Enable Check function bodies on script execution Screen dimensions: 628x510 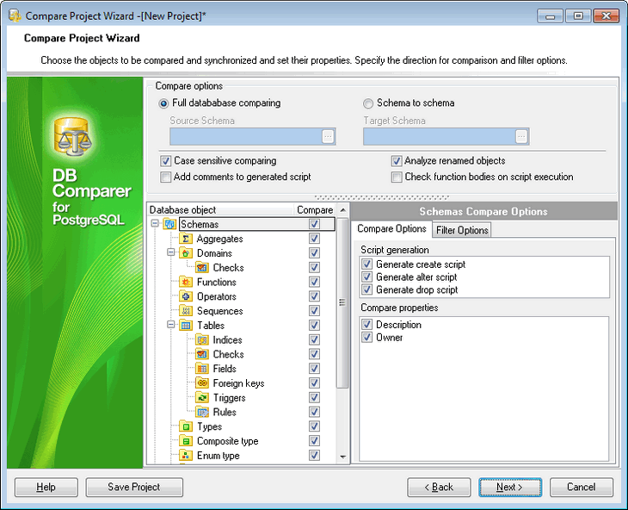pos(397,177)
